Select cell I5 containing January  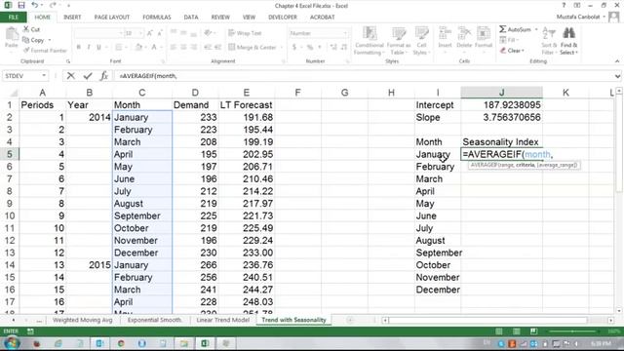[x=438, y=154]
